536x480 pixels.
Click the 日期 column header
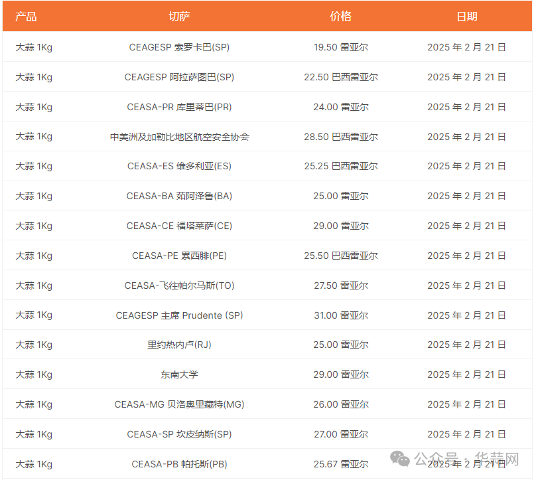[466, 17]
